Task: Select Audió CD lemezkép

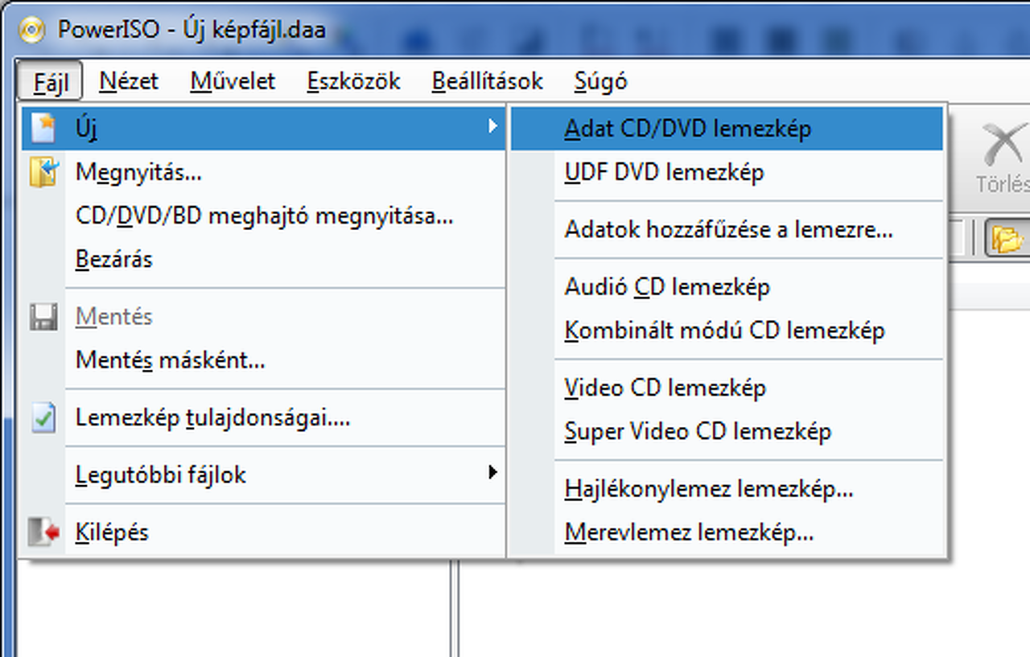Action: (727, 287)
